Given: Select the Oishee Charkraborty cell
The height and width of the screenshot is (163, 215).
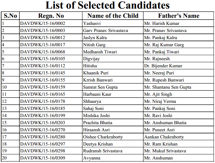Looking at the screenshot, I should pyautogui.click(x=103, y=137).
